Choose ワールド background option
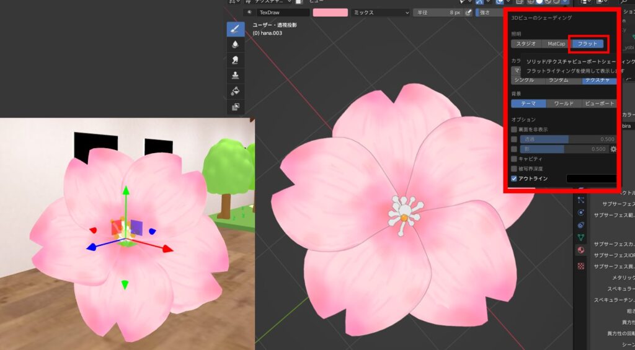This screenshot has width=635, height=350. click(564, 103)
